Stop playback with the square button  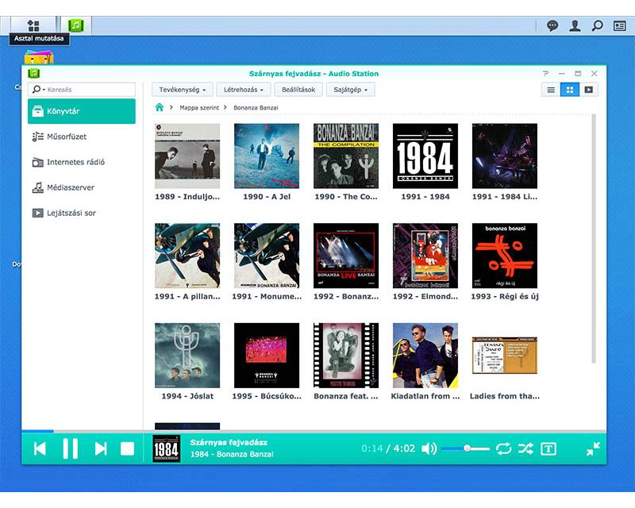(127, 448)
